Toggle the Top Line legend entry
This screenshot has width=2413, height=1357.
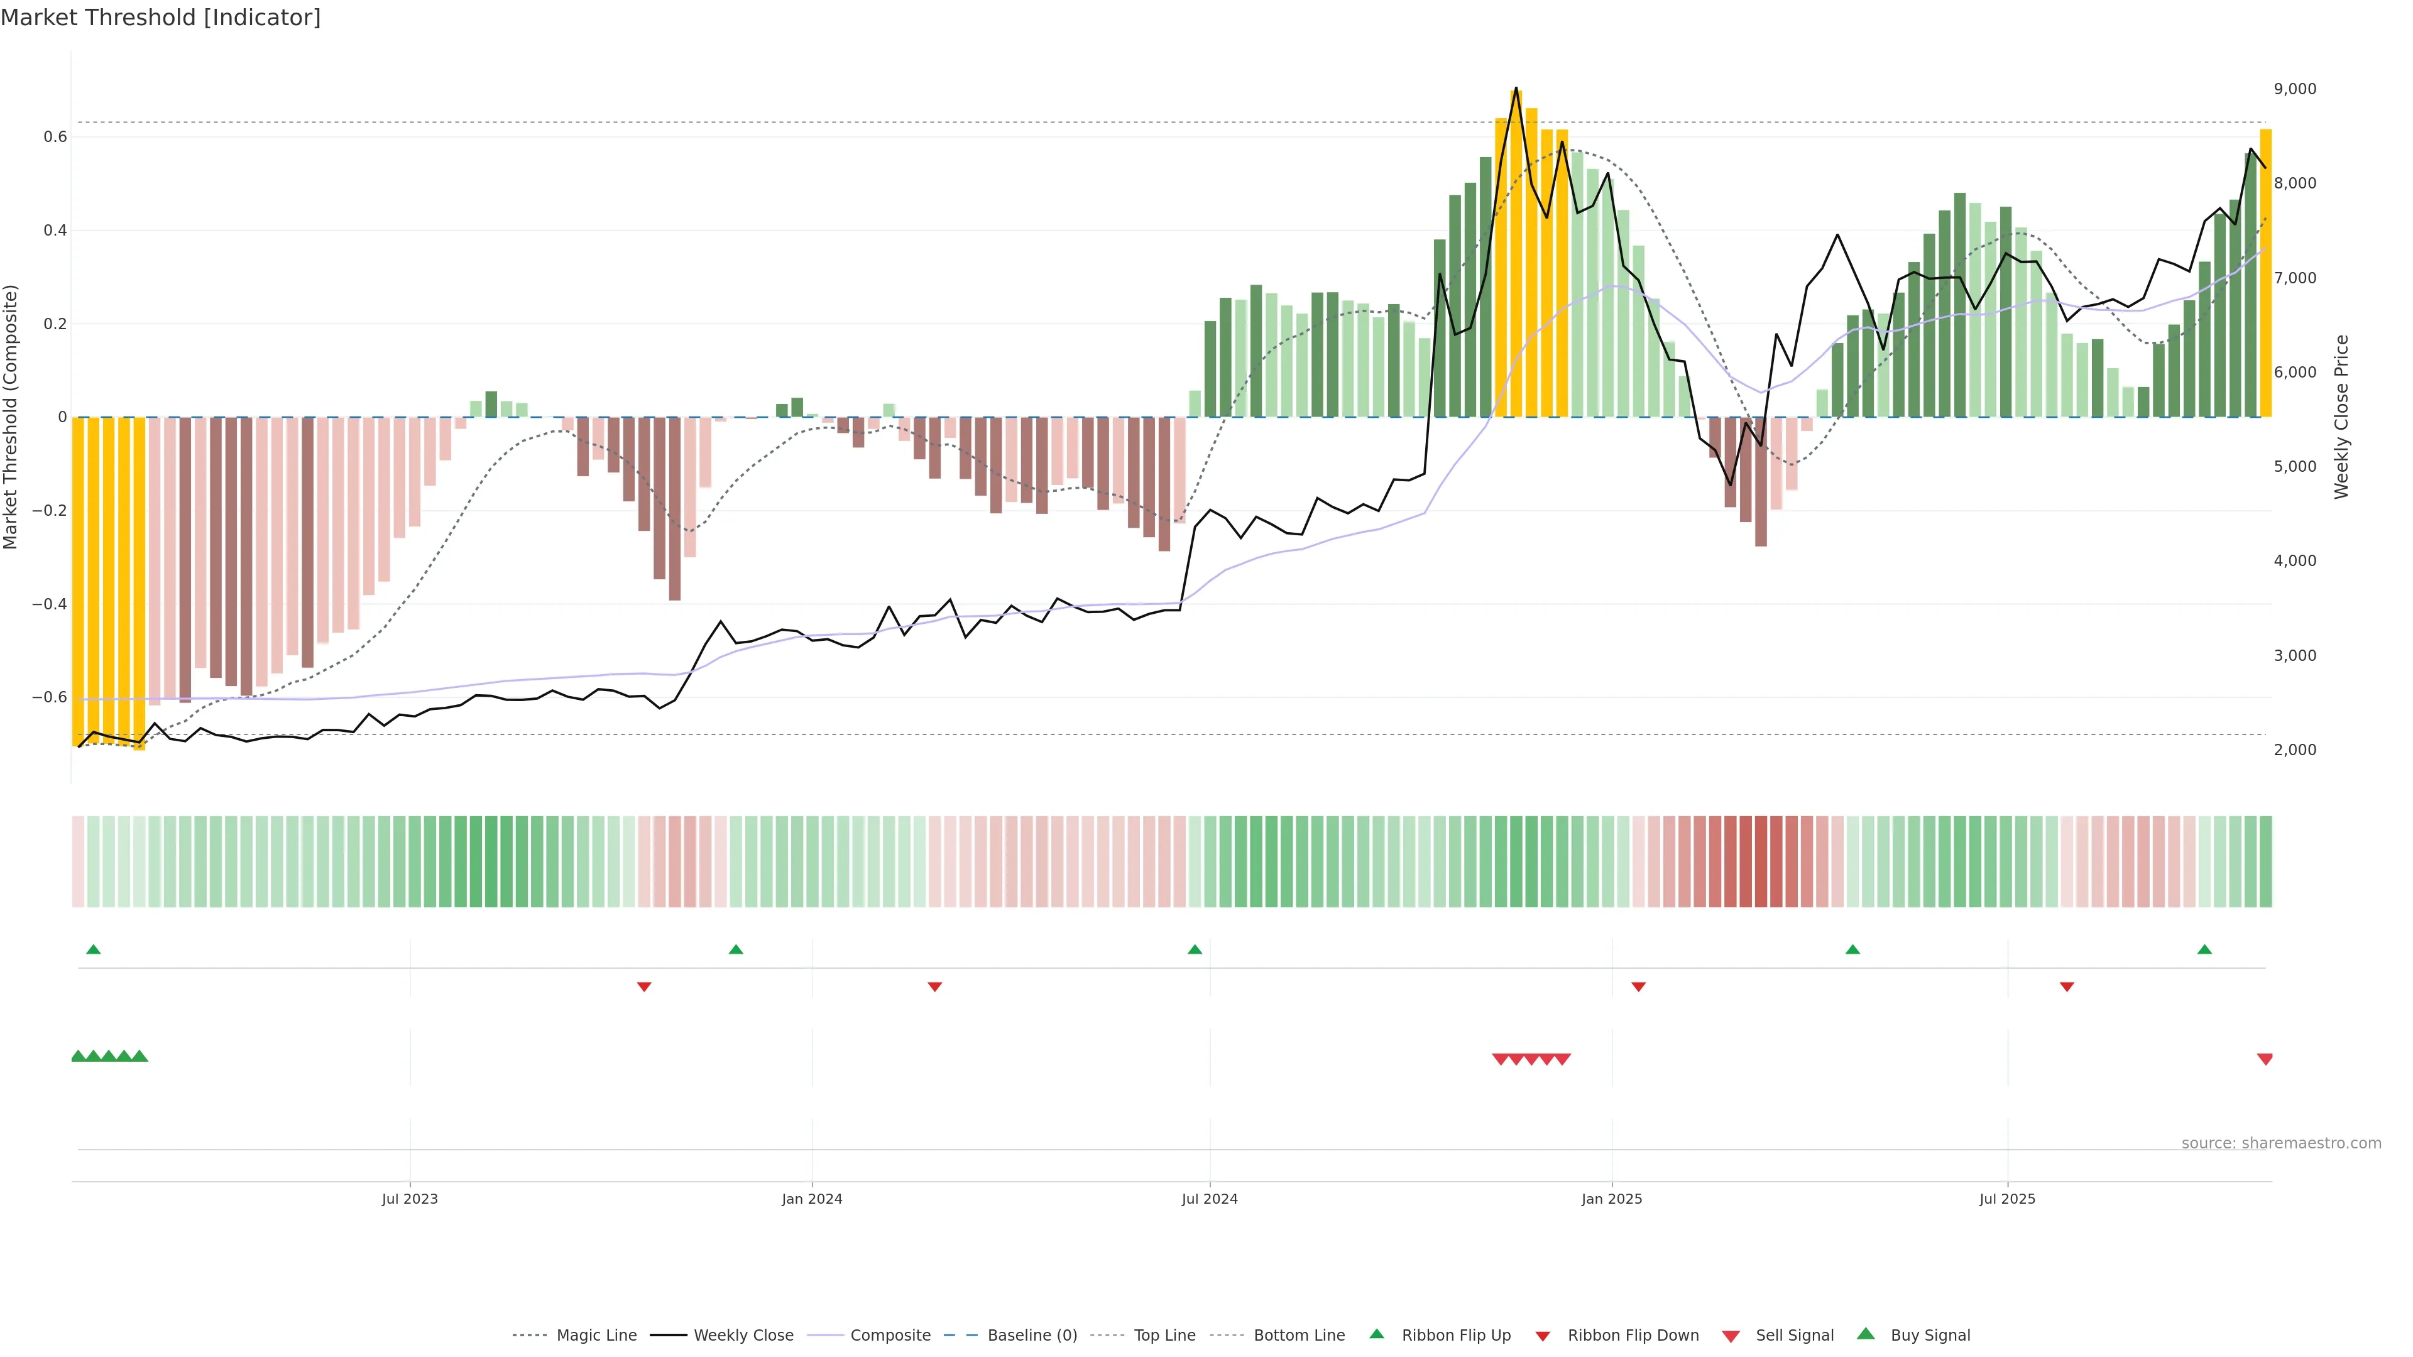tap(1164, 1336)
